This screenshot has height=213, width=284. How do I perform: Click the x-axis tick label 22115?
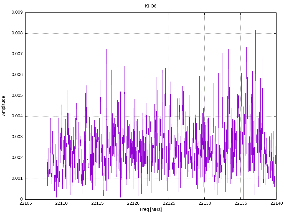pos(97,203)
